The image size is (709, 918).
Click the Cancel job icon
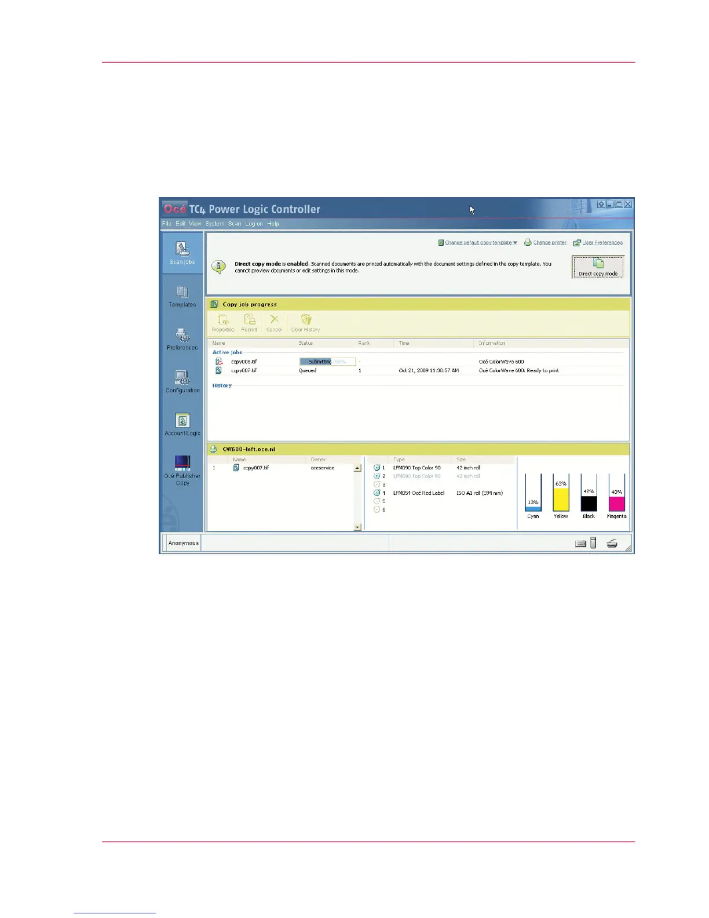click(x=274, y=323)
